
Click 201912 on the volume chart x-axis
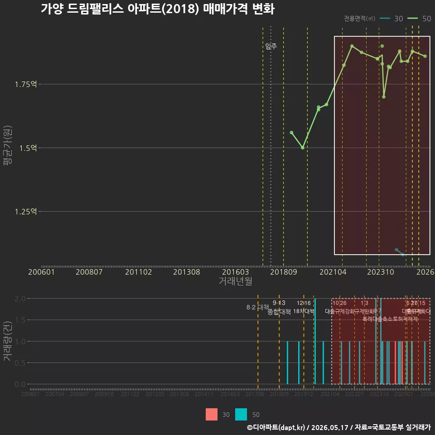(304, 394)
